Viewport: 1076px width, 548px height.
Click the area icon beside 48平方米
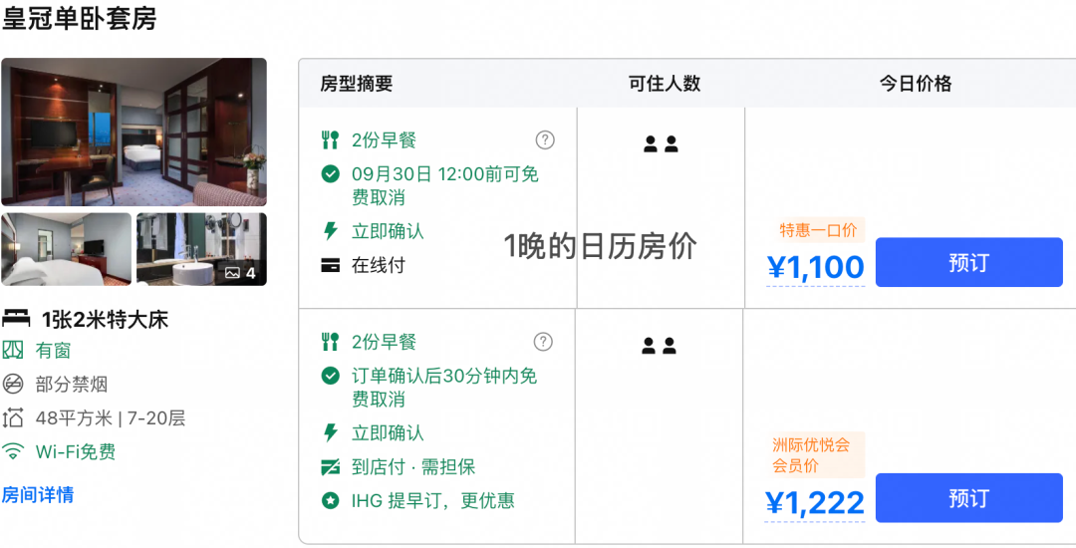(12, 417)
